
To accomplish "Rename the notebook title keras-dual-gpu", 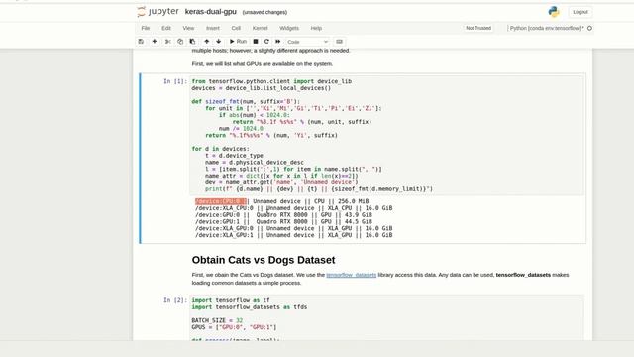I will point(211,12).
